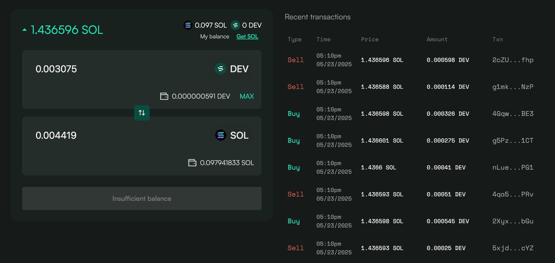
Task: Click the SOL token icon in output
Action: [x=221, y=135]
